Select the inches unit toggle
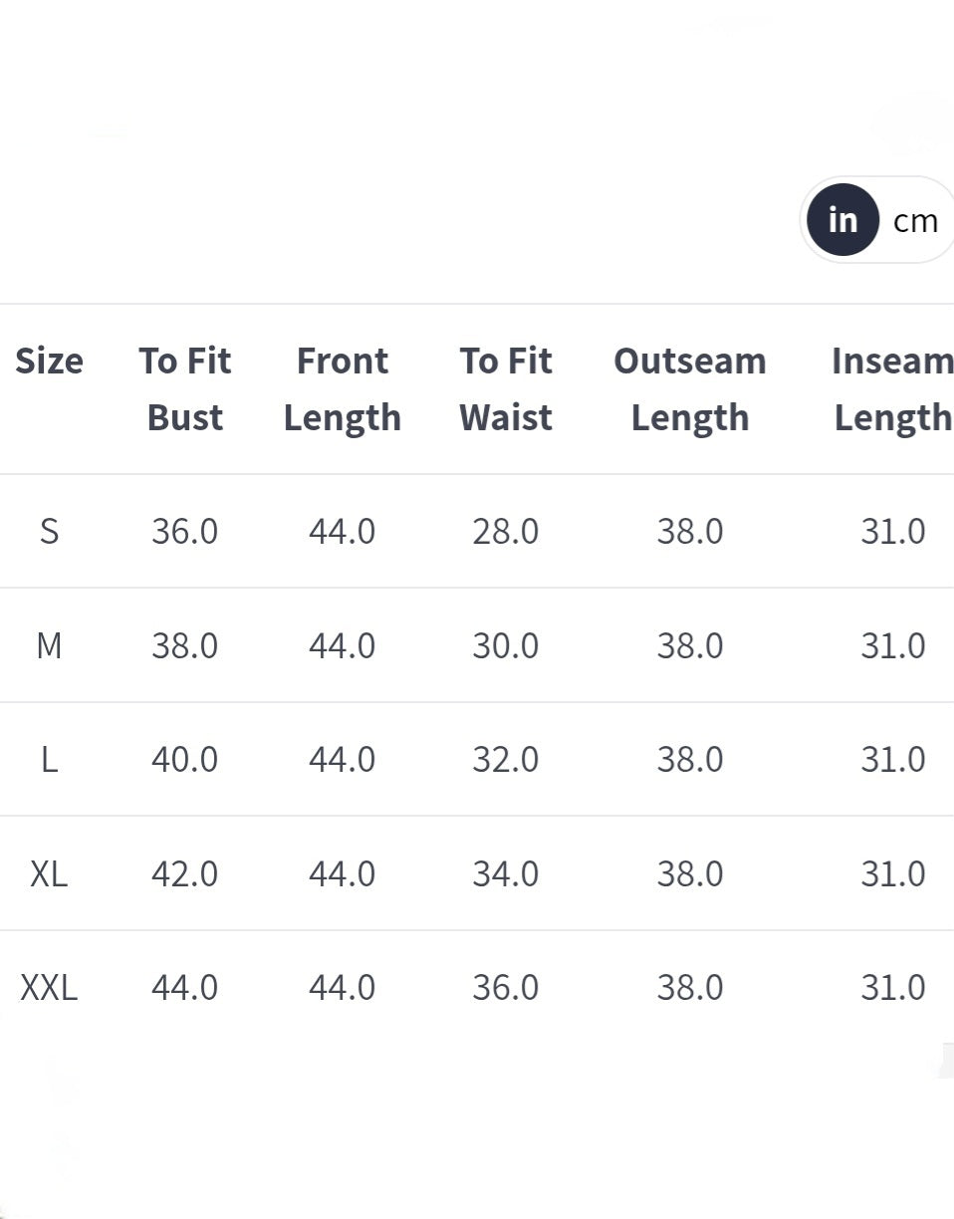This screenshot has height=1219, width=954. [x=842, y=220]
